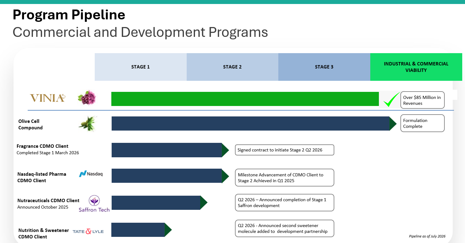Click the 'Stage 1 Saffron development' box
The width and height of the screenshot is (465, 243).
[284, 202]
